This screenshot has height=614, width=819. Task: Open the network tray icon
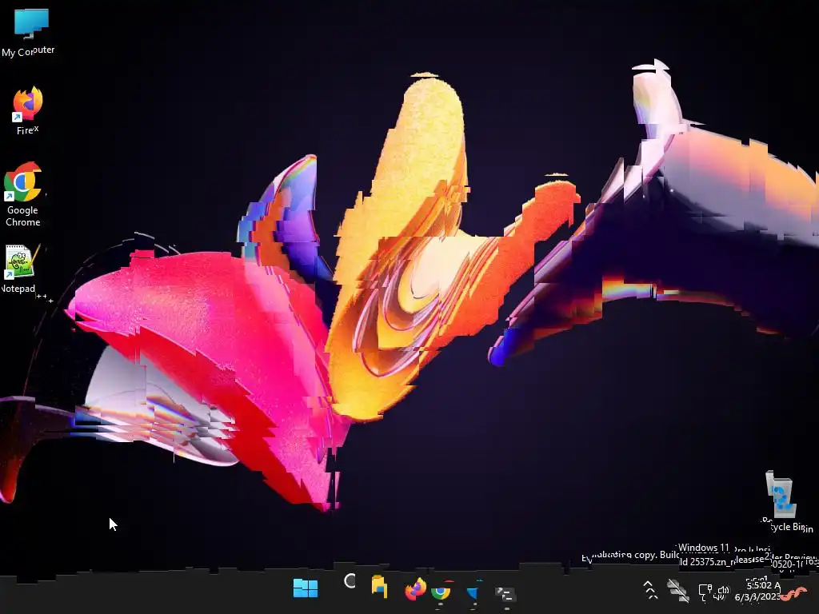click(x=705, y=592)
